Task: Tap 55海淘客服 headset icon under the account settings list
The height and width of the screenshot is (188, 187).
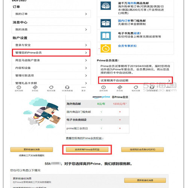Action: (x=67, y=87)
